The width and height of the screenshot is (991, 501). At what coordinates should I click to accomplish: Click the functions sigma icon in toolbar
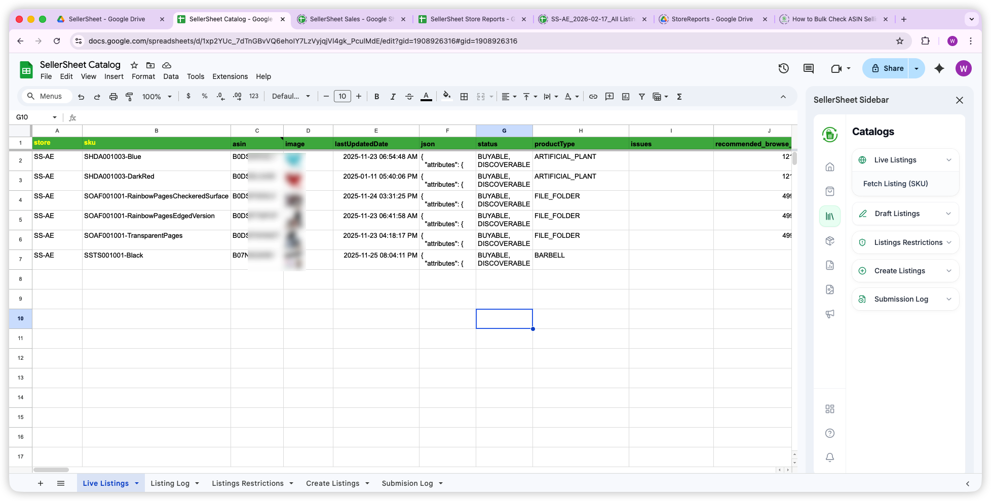tap(679, 96)
